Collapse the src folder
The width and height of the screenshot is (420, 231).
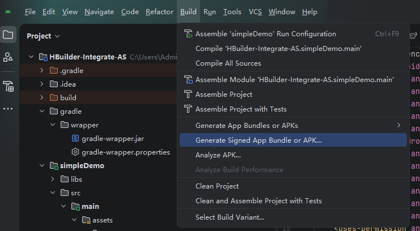click(53, 192)
